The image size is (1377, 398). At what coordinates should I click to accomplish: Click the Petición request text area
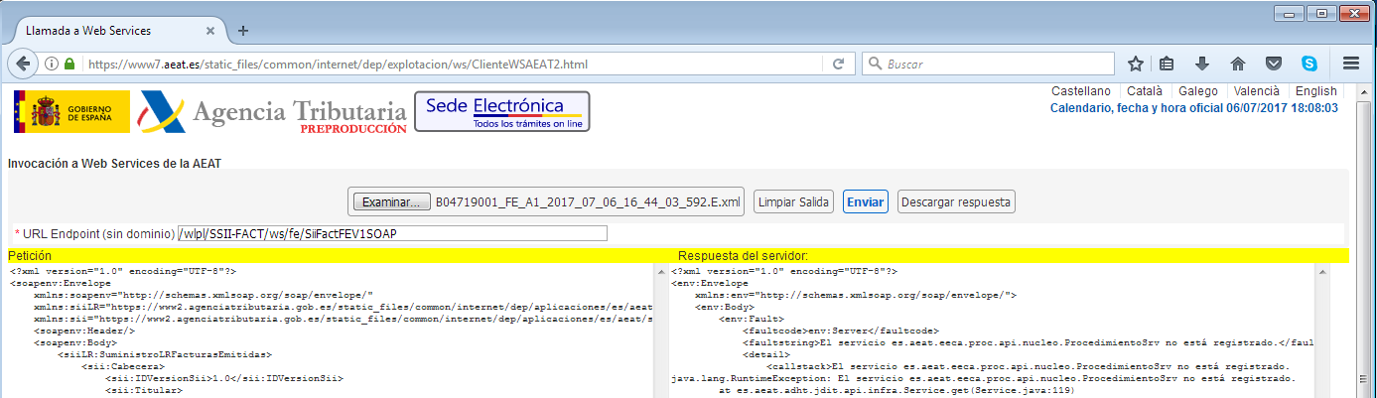pyautogui.click(x=330, y=331)
